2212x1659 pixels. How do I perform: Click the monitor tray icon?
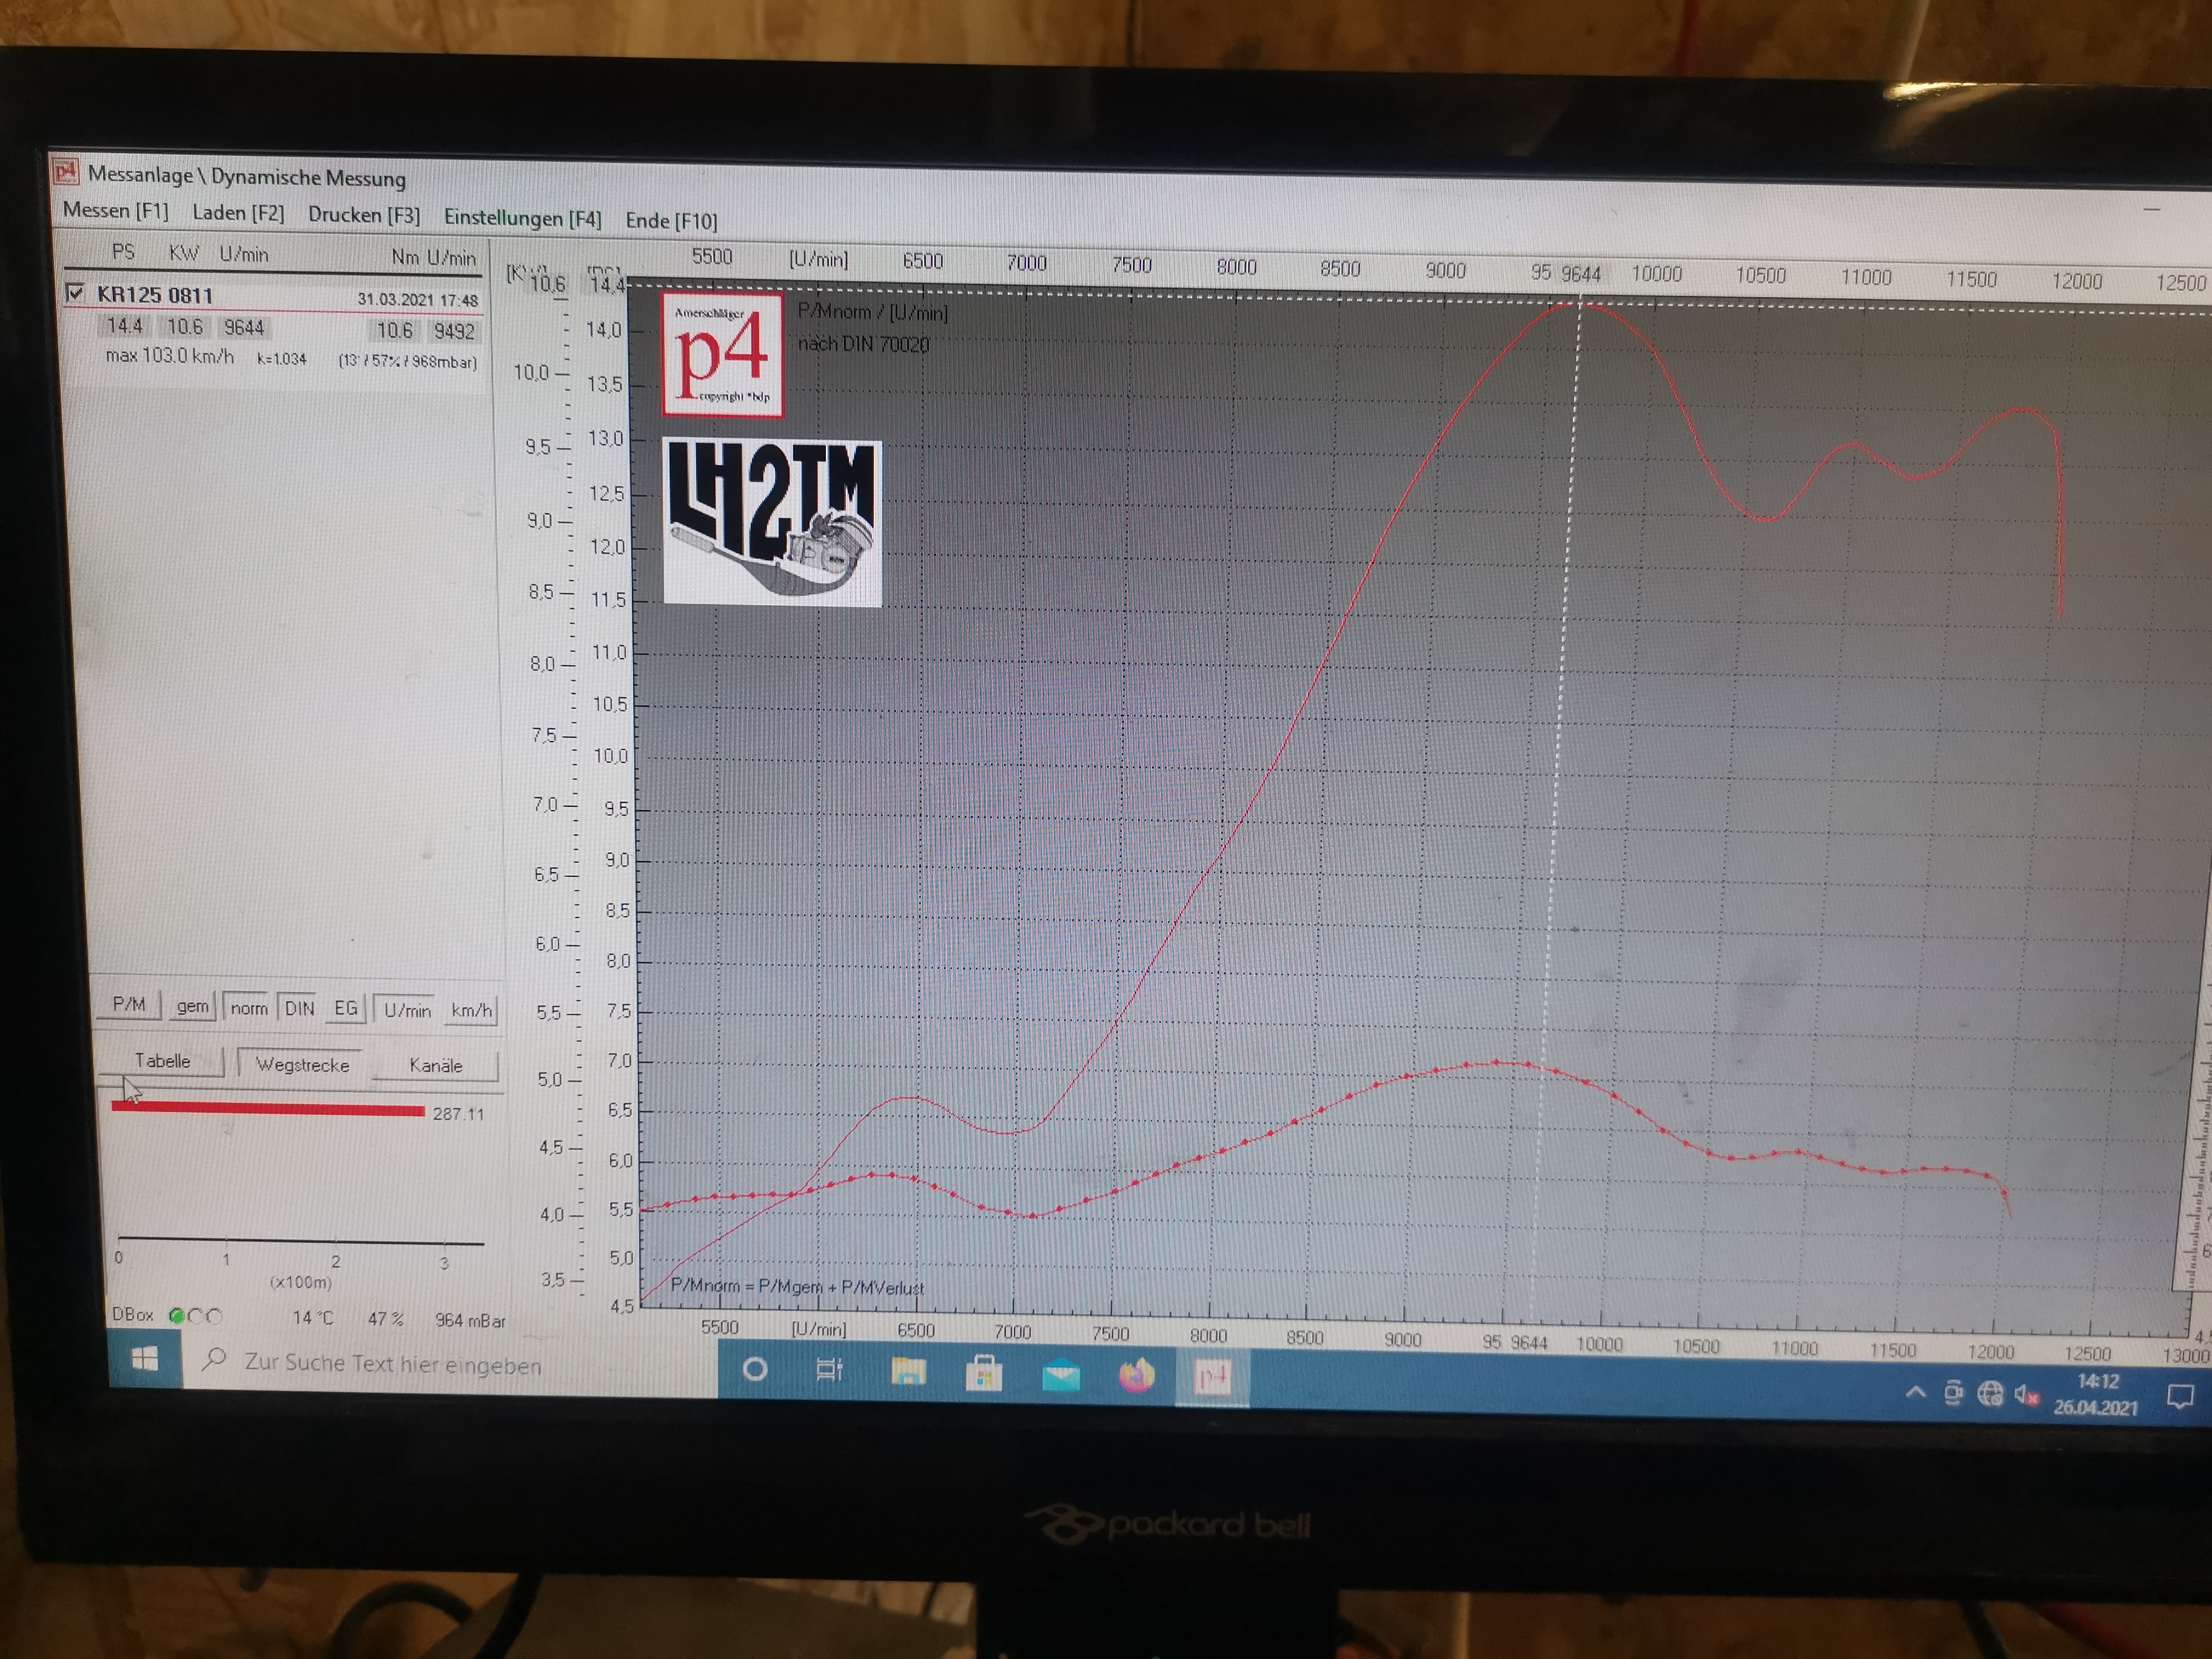pyautogui.click(x=1953, y=1392)
